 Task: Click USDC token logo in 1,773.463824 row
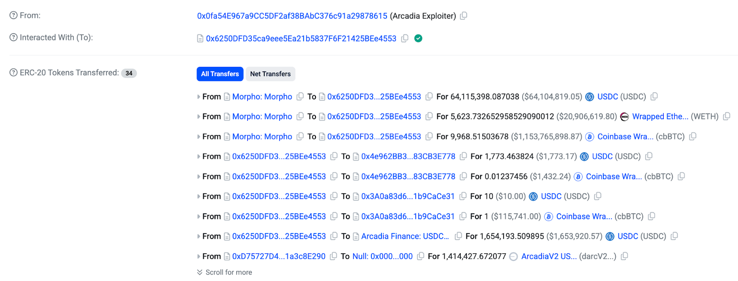tap(584, 156)
